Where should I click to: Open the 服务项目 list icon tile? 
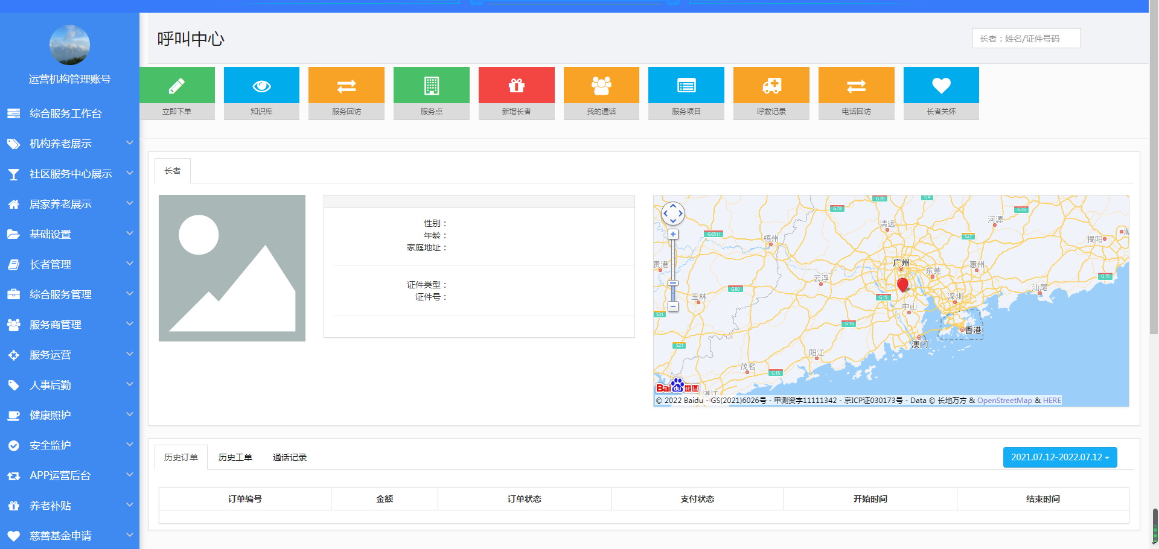tap(686, 86)
